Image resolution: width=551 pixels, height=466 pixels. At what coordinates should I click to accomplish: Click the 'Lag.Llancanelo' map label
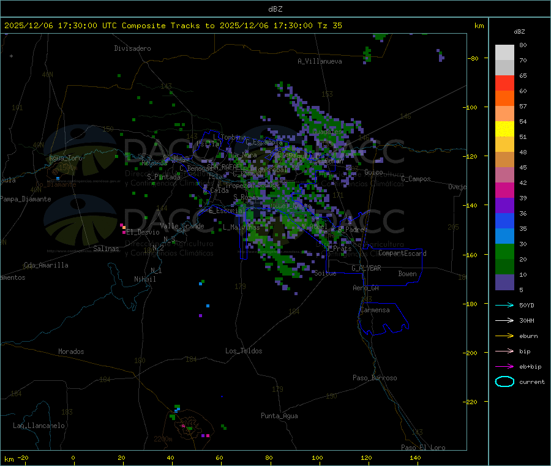[x=39, y=426]
